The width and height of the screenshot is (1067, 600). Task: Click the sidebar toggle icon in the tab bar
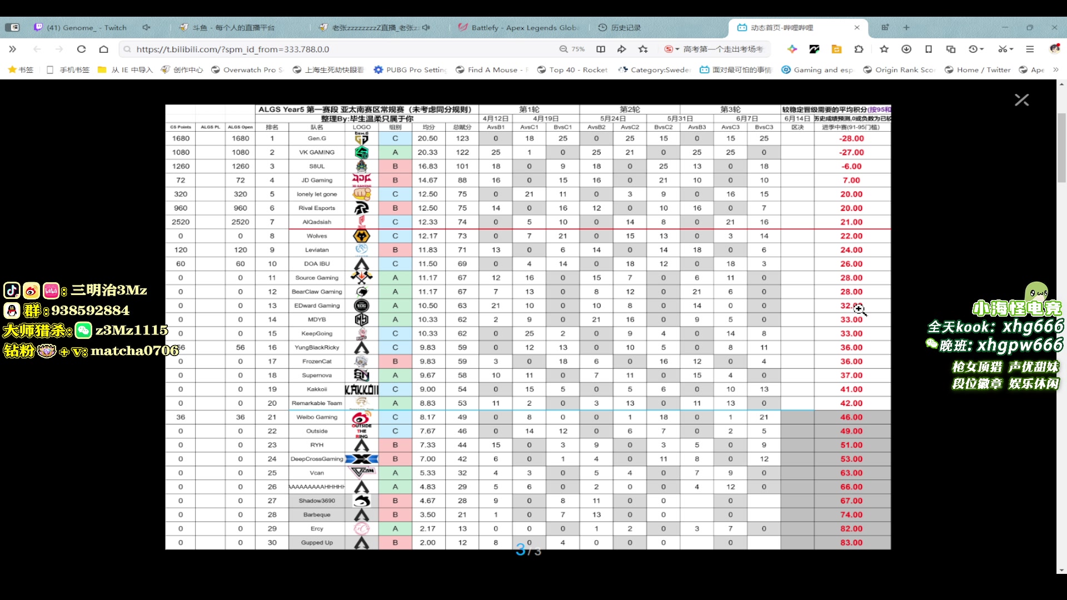click(x=12, y=27)
